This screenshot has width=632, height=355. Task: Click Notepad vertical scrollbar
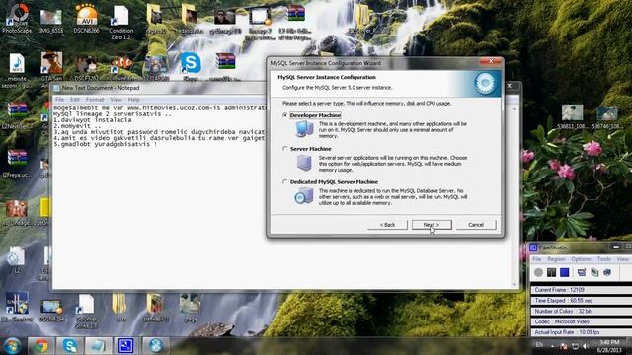pos(514,196)
